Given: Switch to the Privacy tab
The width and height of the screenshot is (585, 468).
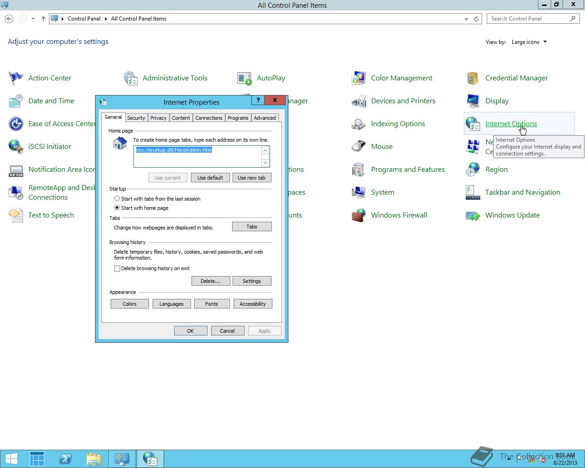Looking at the screenshot, I should pyautogui.click(x=159, y=118).
